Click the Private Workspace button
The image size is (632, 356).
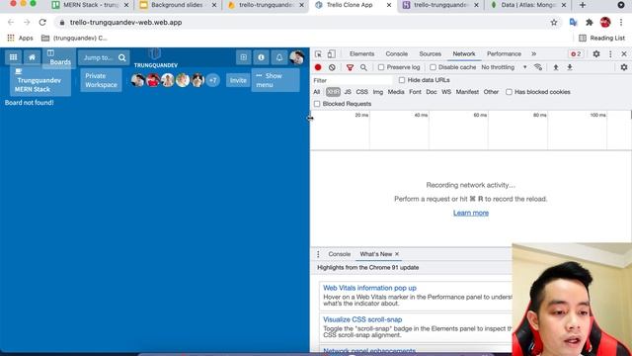click(101, 80)
